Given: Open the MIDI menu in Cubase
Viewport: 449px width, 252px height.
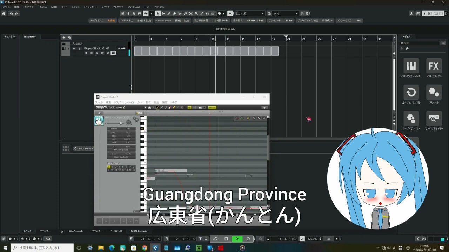Looking at the screenshot, I should coord(54,7).
